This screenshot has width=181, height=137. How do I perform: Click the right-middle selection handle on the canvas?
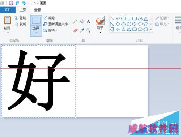75,82
